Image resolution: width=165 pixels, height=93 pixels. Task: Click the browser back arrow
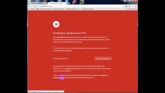point(30,6)
